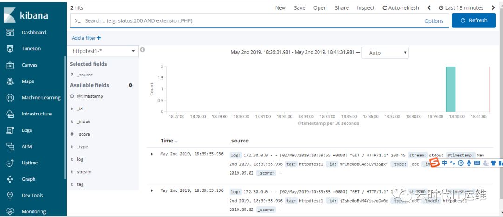Open the Auto interval dropdown
This screenshot has height=217, width=503.
(x=385, y=53)
